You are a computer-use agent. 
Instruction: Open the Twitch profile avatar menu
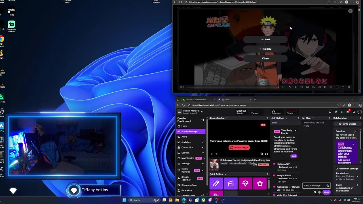pyautogui.click(x=359, y=112)
